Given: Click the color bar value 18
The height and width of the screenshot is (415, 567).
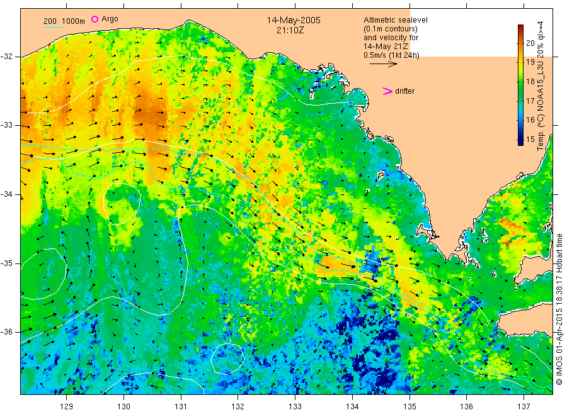Looking at the screenshot, I should [x=530, y=82].
